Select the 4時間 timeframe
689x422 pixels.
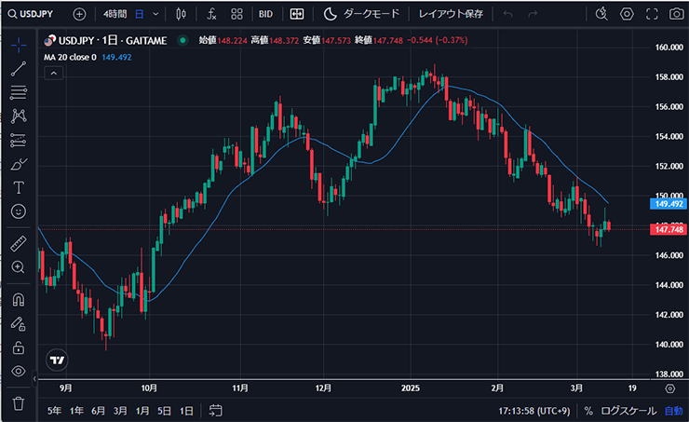click(116, 14)
